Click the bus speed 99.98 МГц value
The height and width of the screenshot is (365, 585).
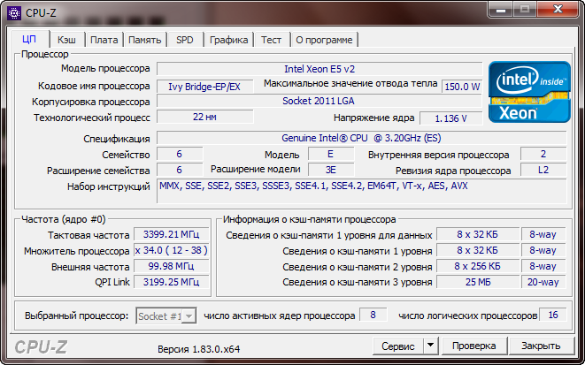171,266
